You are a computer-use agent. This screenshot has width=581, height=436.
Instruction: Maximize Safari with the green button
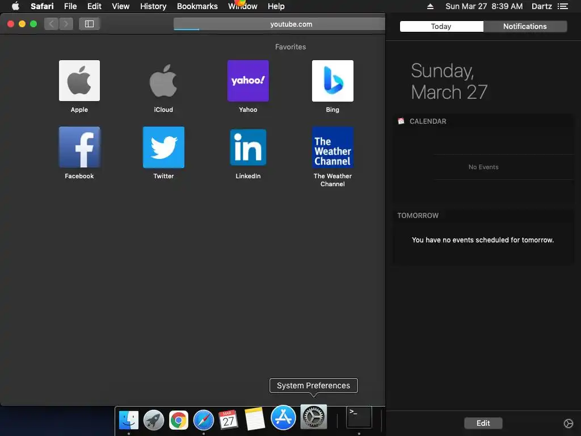(33, 24)
